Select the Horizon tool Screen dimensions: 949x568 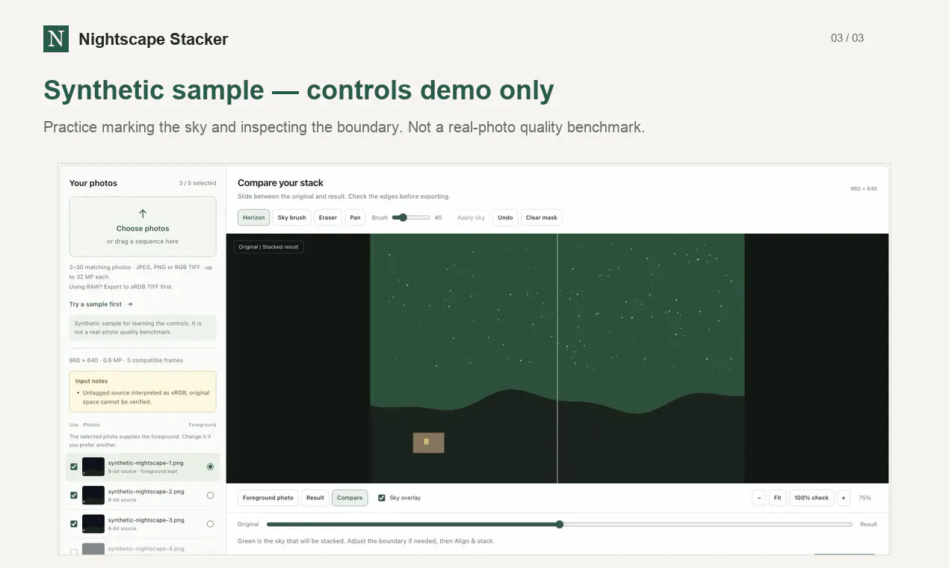tap(254, 217)
